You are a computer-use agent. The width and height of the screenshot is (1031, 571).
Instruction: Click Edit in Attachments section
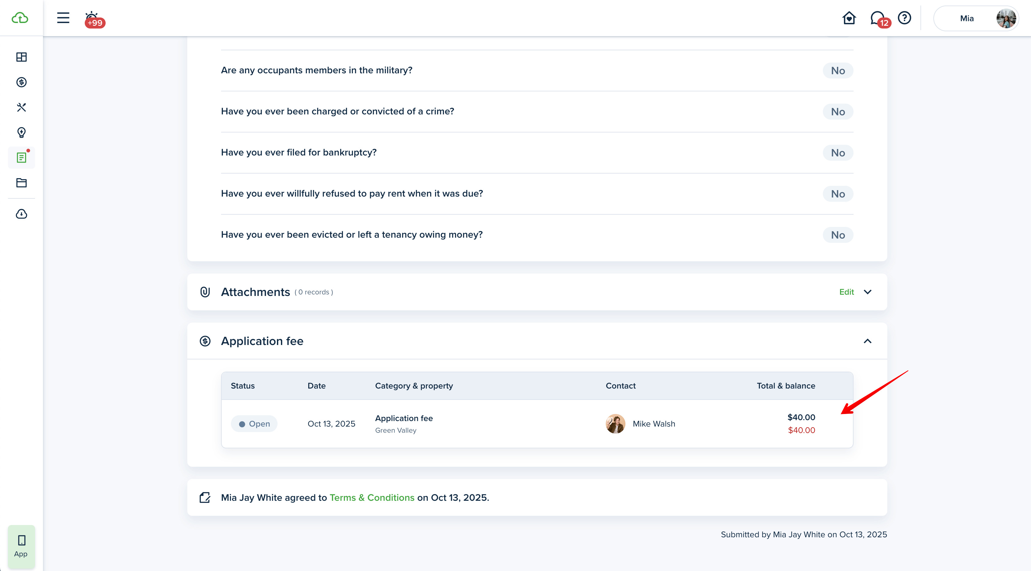pyautogui.click(x=846, y=292)
